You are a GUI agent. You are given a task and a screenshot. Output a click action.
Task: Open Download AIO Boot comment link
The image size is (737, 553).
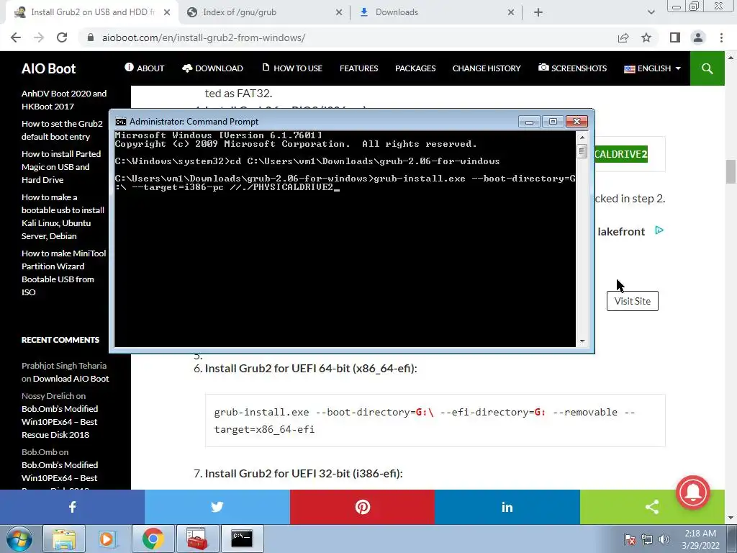(x=71, y=379)
